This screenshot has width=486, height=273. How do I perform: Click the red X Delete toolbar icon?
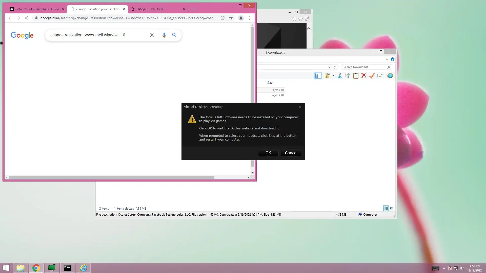tap(364, 76)
